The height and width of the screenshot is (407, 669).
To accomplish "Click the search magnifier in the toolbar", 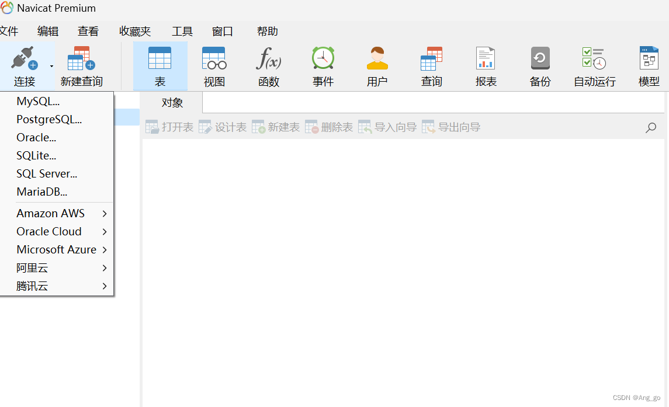I will 650,127.
